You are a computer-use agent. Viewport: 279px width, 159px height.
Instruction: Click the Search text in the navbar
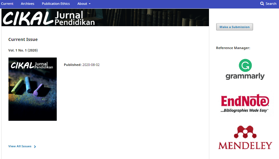[271, 4]
